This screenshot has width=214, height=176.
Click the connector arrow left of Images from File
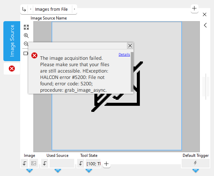(x=24, y=9)
